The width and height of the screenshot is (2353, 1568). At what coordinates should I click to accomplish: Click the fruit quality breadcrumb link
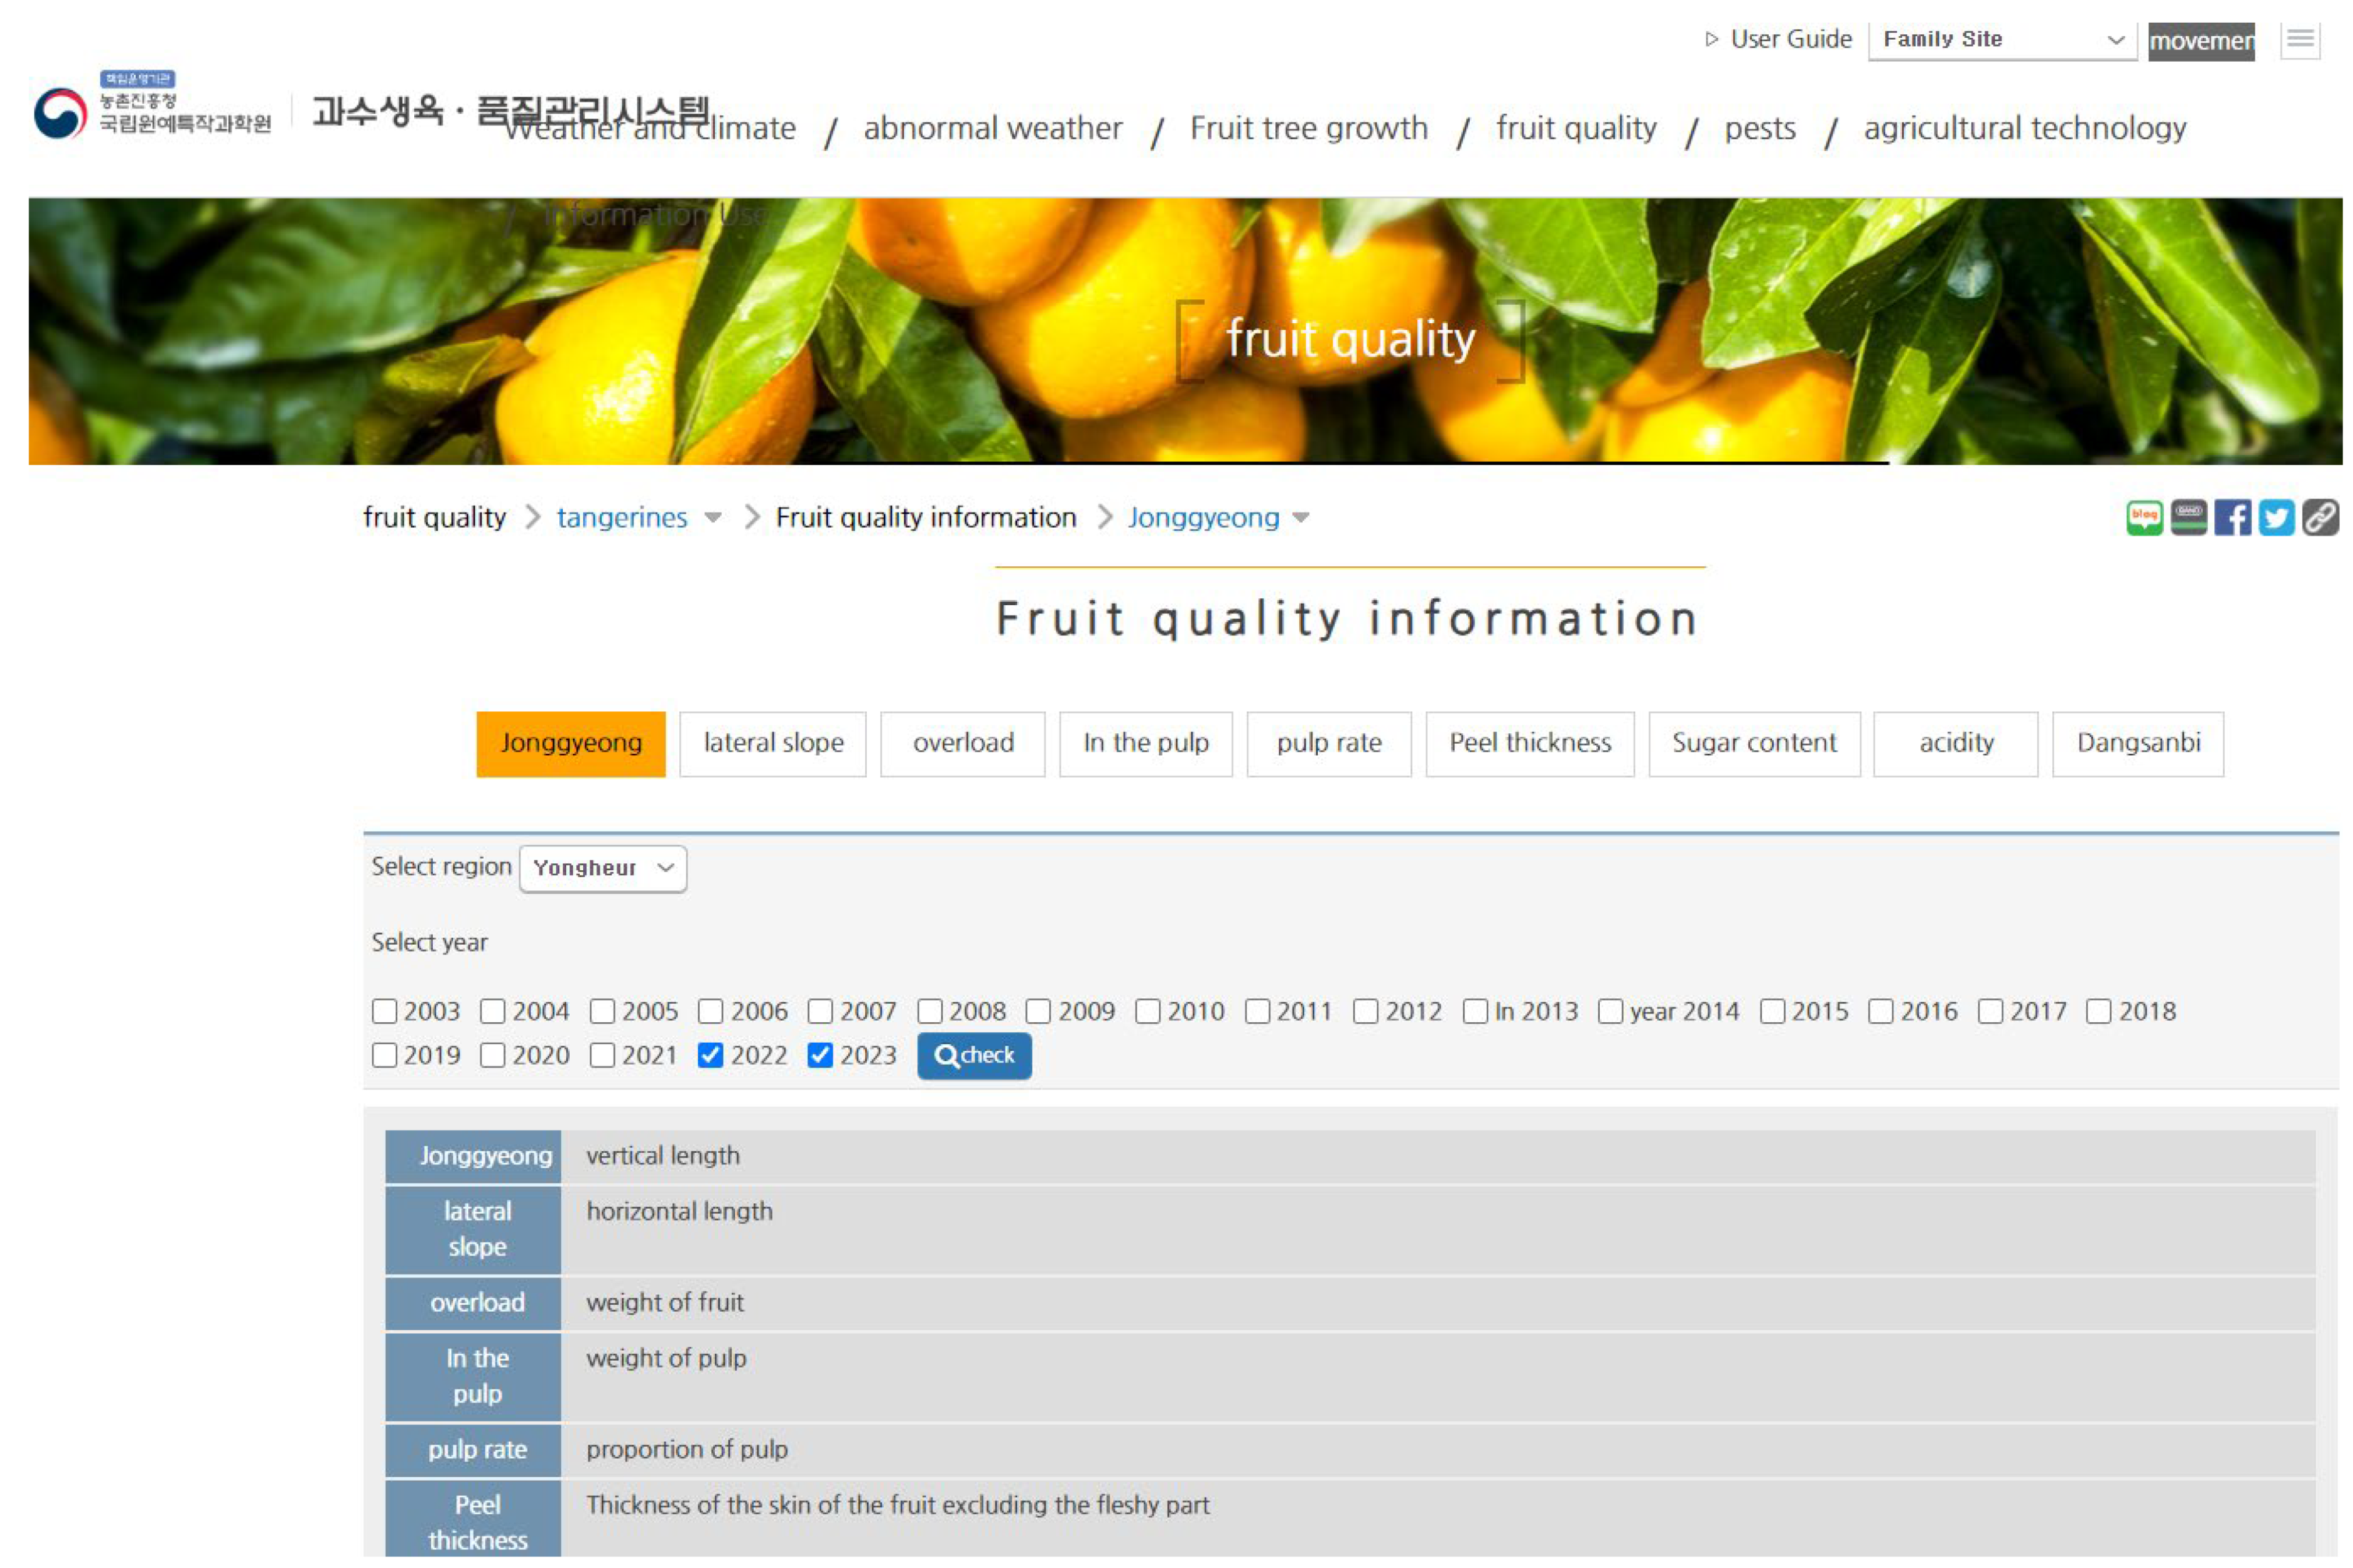(x=434, y=517)
